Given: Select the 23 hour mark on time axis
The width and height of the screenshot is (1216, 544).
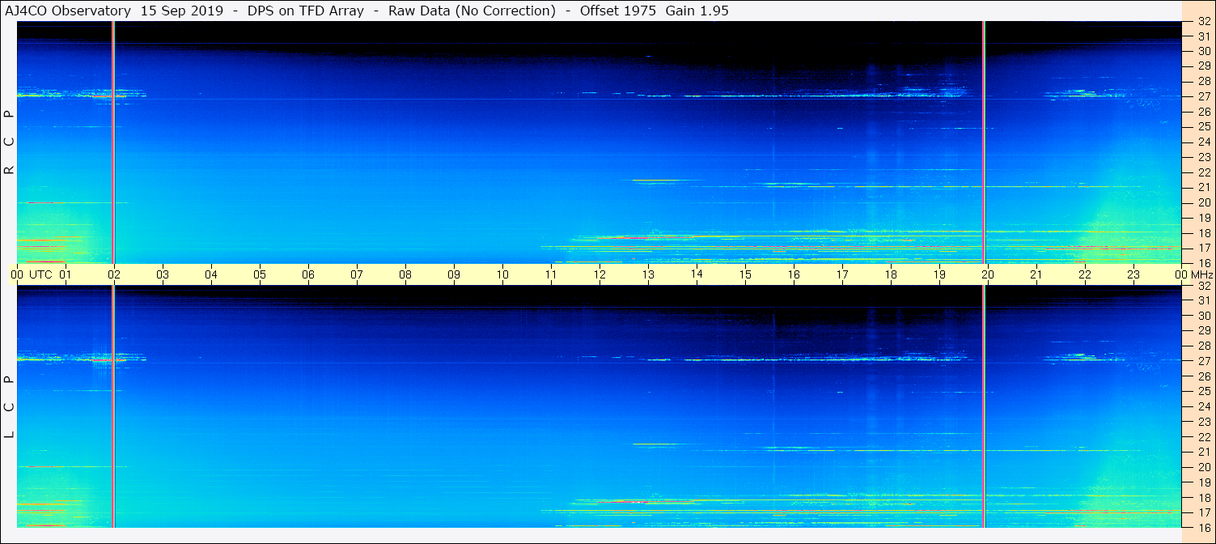Looking at the screenshot, I should tap(1133, 274).
